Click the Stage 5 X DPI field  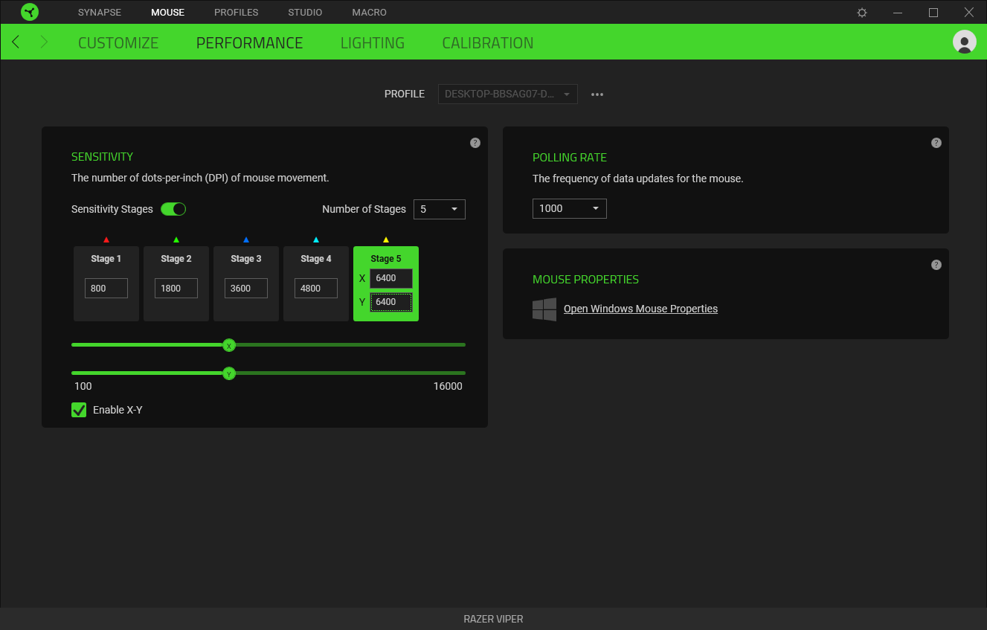tap(391, 278)
